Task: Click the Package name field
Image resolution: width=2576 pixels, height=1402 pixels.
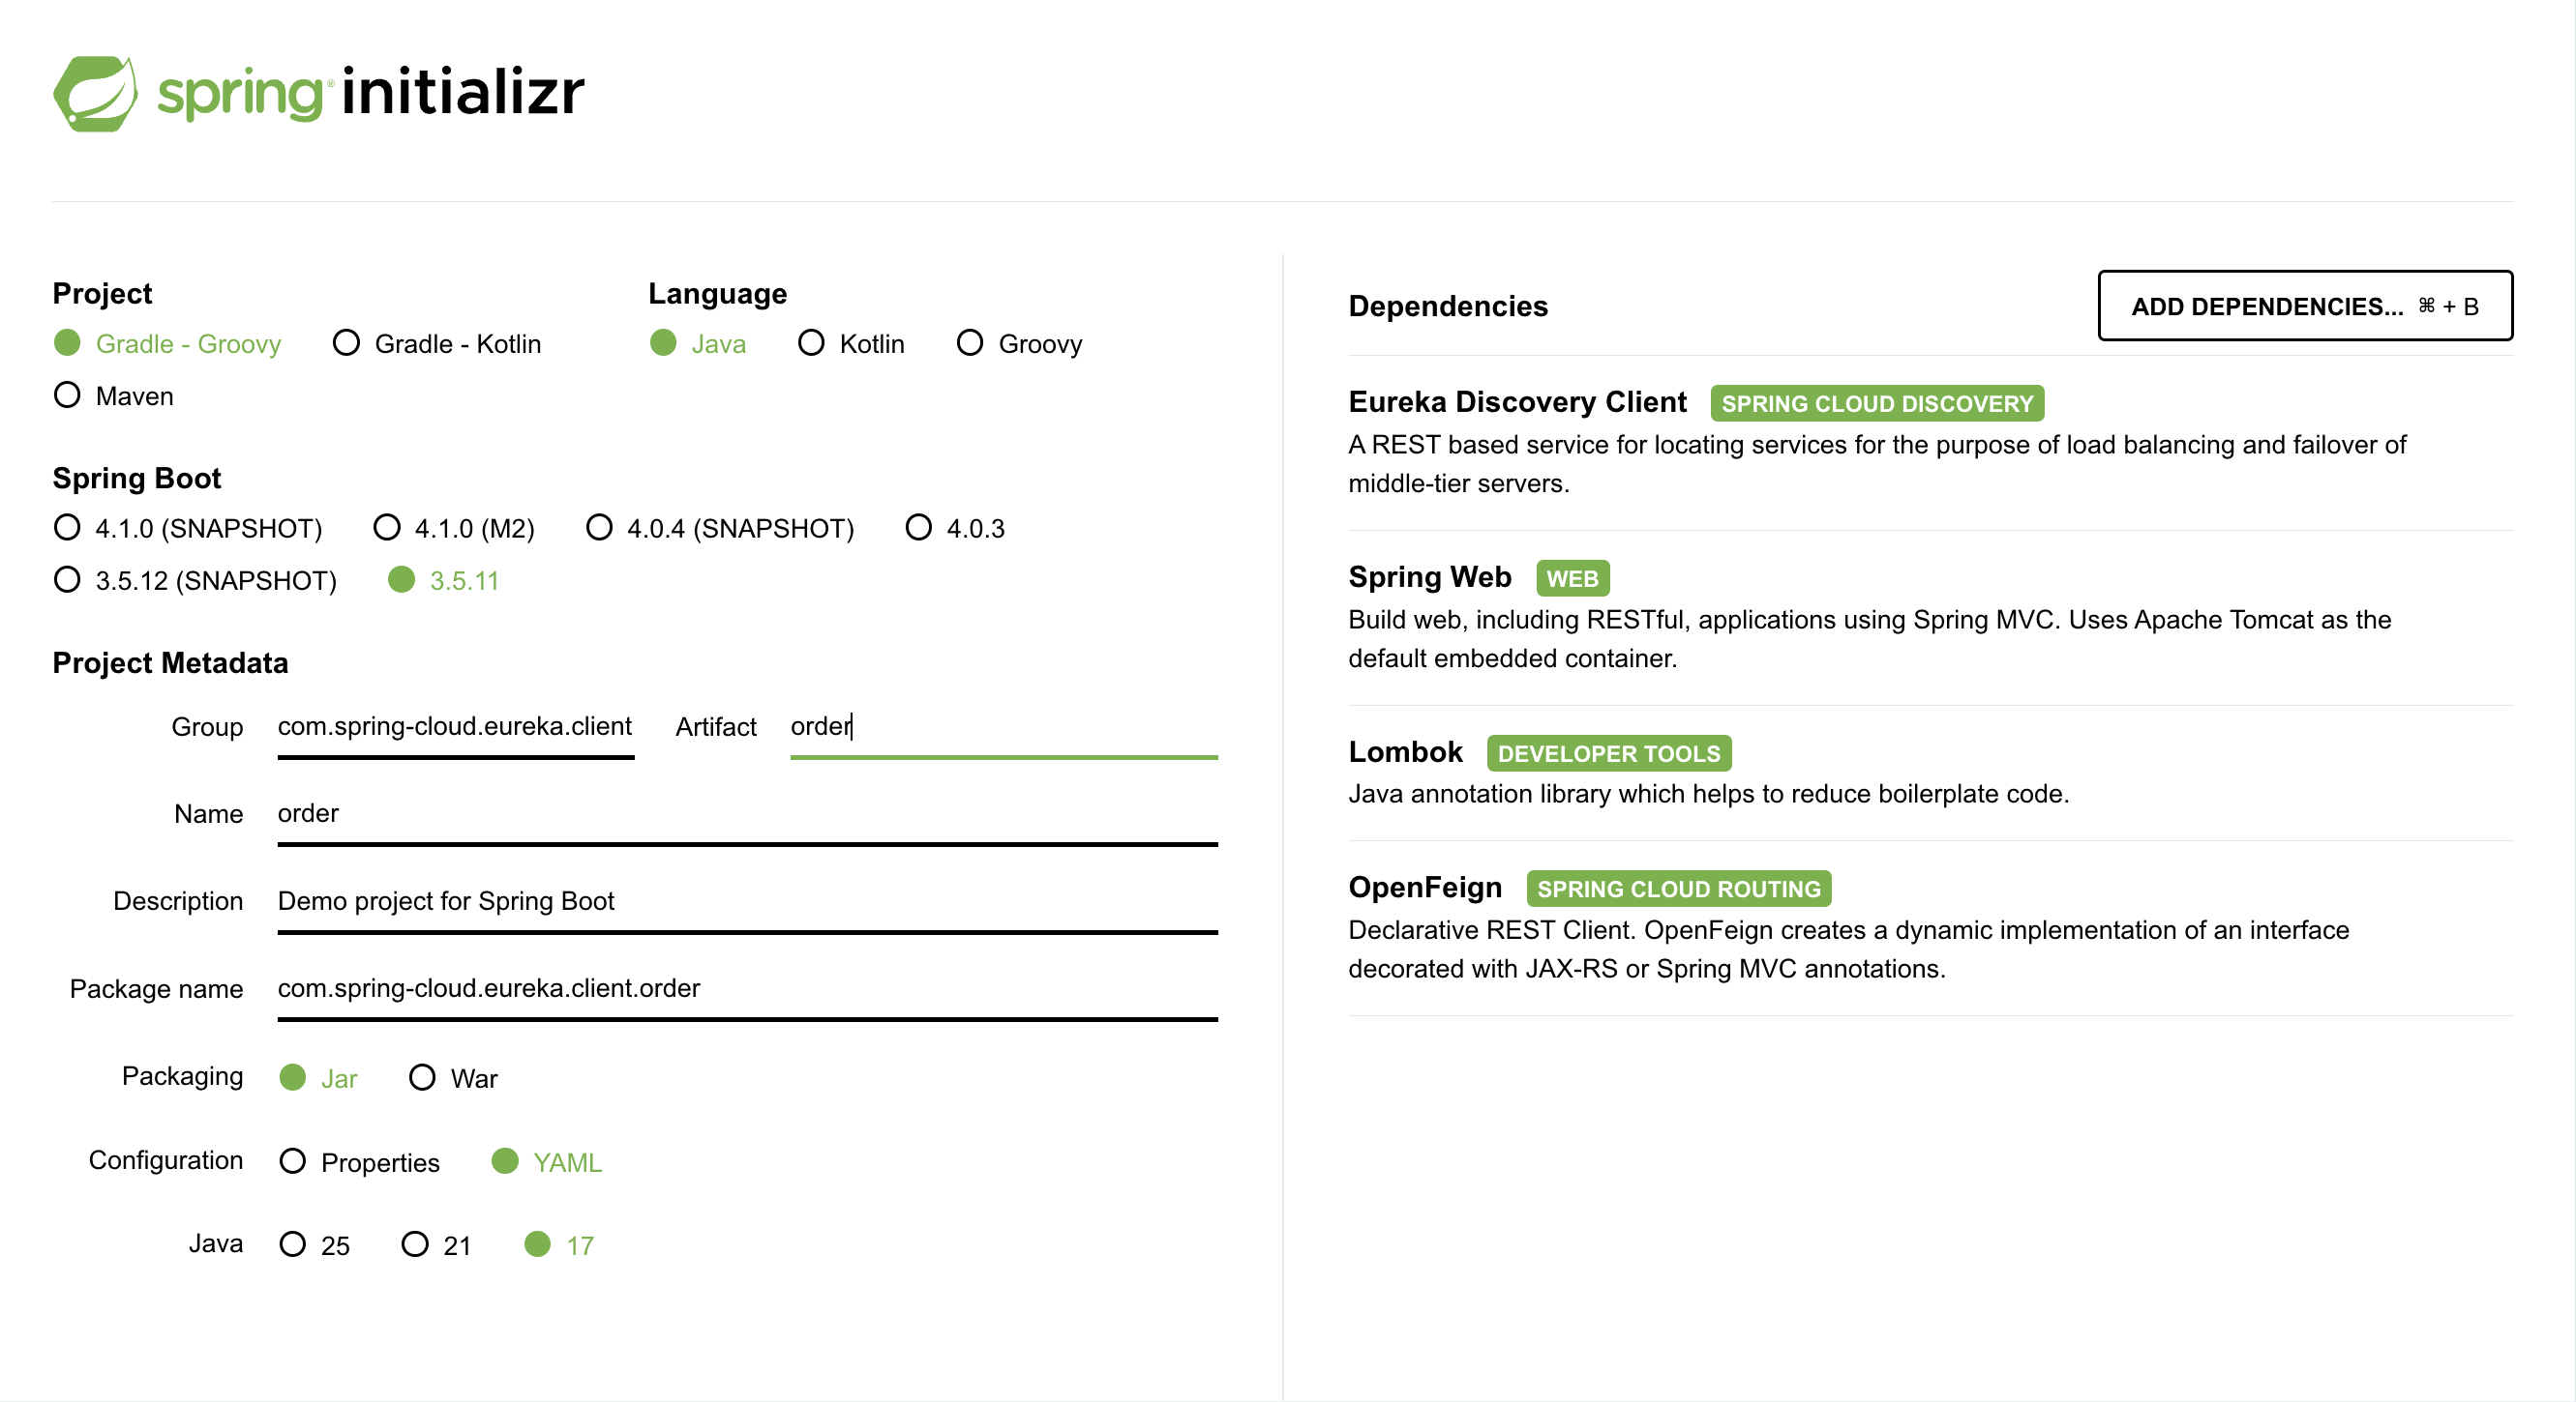Action: 747,990
